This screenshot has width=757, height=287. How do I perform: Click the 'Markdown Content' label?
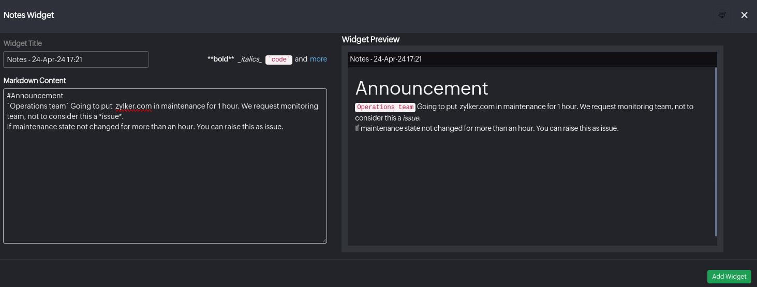click(x=35, y=81)
